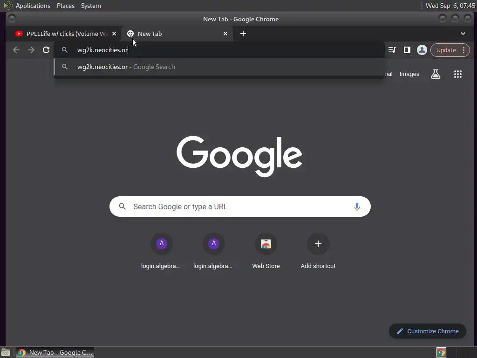Image resolution: width=477 pixels, height=358 pixels.
Task: Reload the current page
Action: (46, 50)
